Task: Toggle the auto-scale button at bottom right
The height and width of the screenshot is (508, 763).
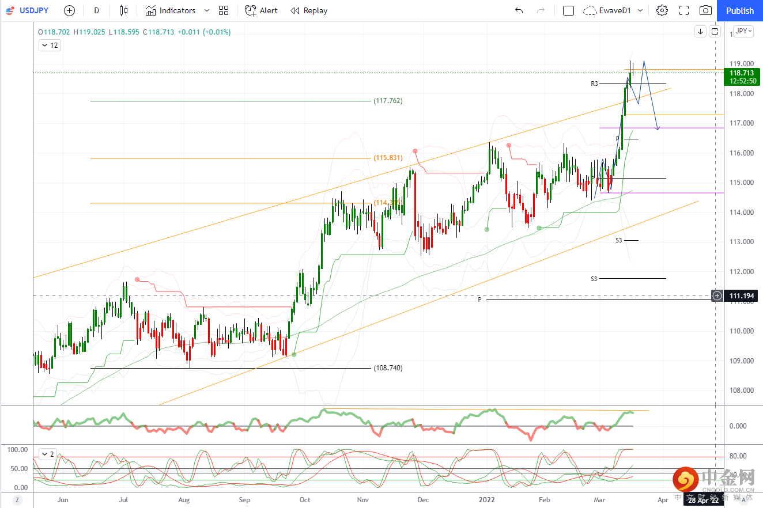Action: coord(743,501)
